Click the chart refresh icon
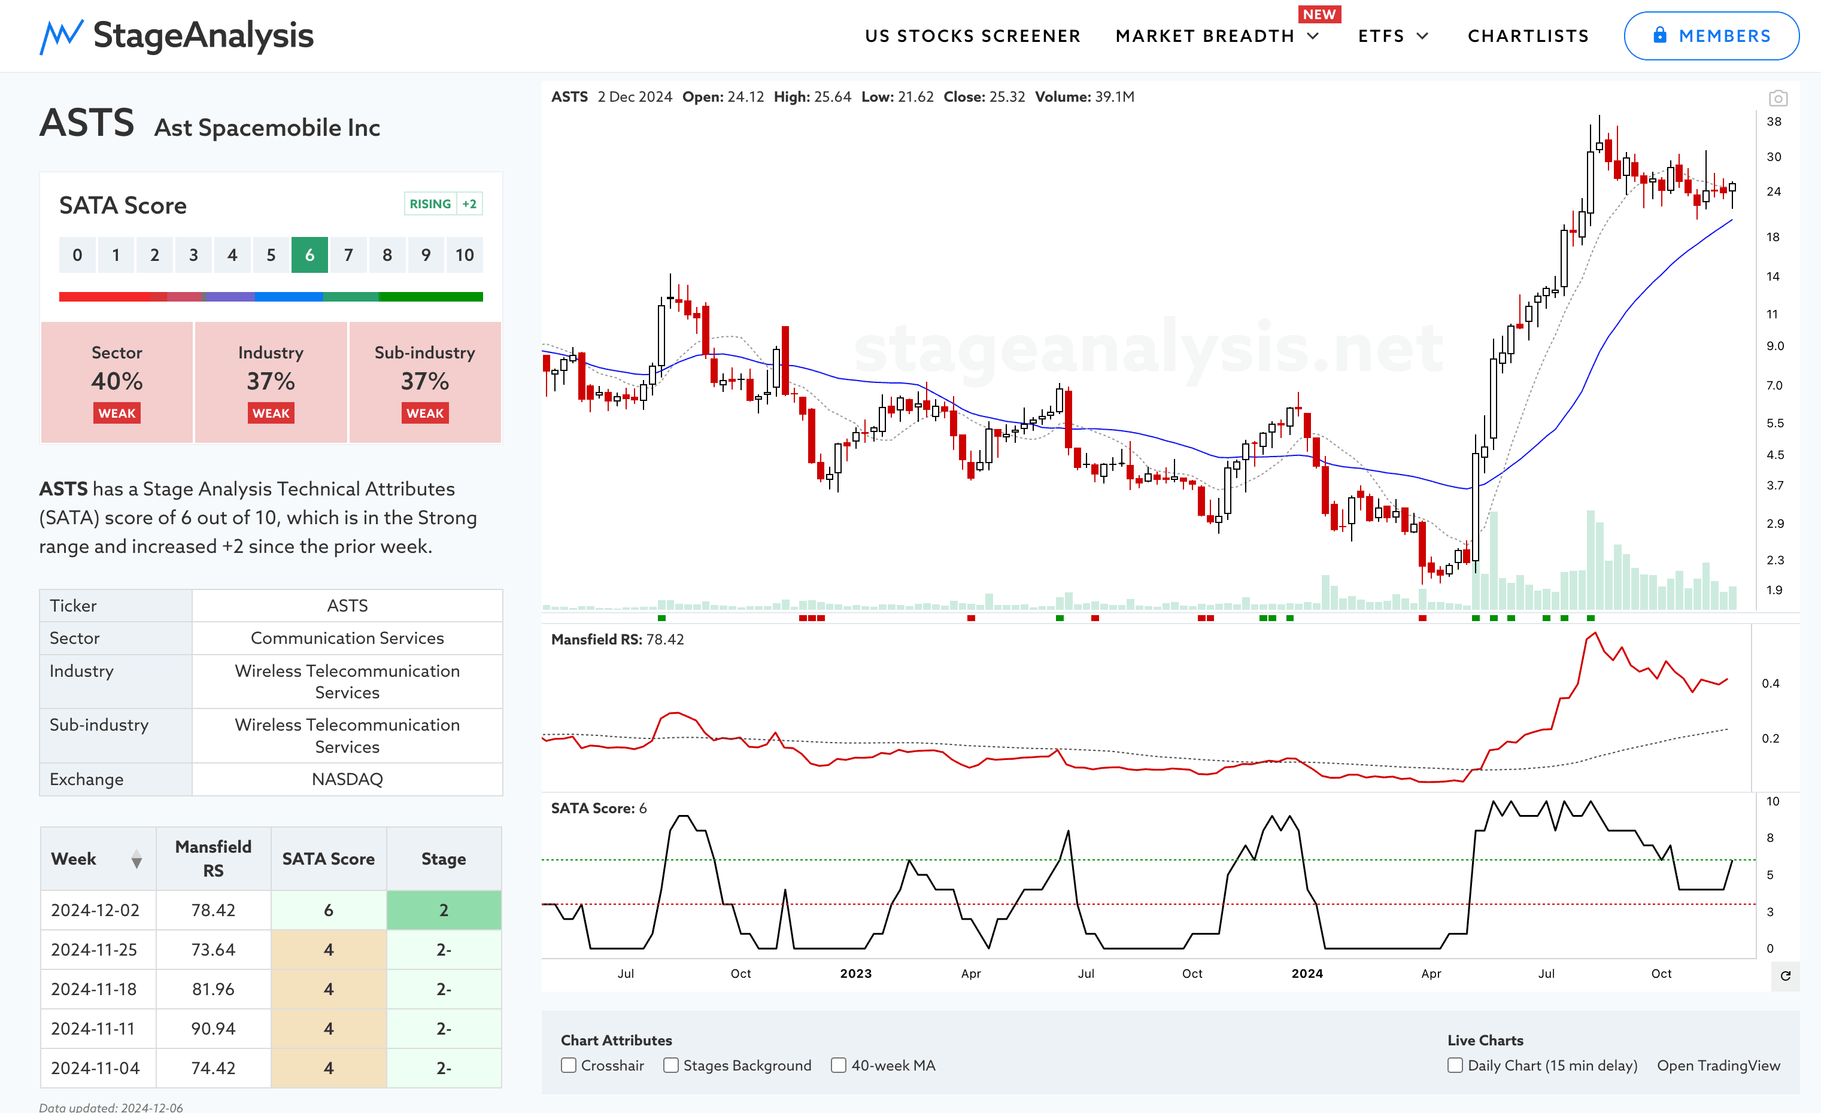Viewport: 1821px width, 1113px height. [x=1786, y=975]
